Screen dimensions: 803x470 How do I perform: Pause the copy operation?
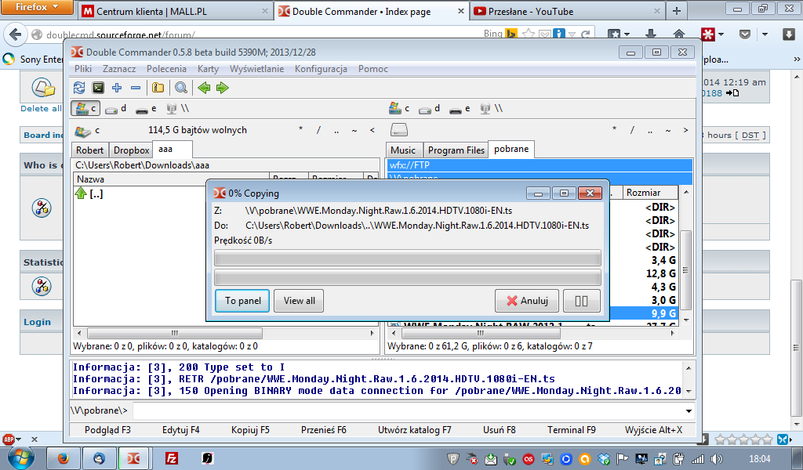tap(581, 301)
